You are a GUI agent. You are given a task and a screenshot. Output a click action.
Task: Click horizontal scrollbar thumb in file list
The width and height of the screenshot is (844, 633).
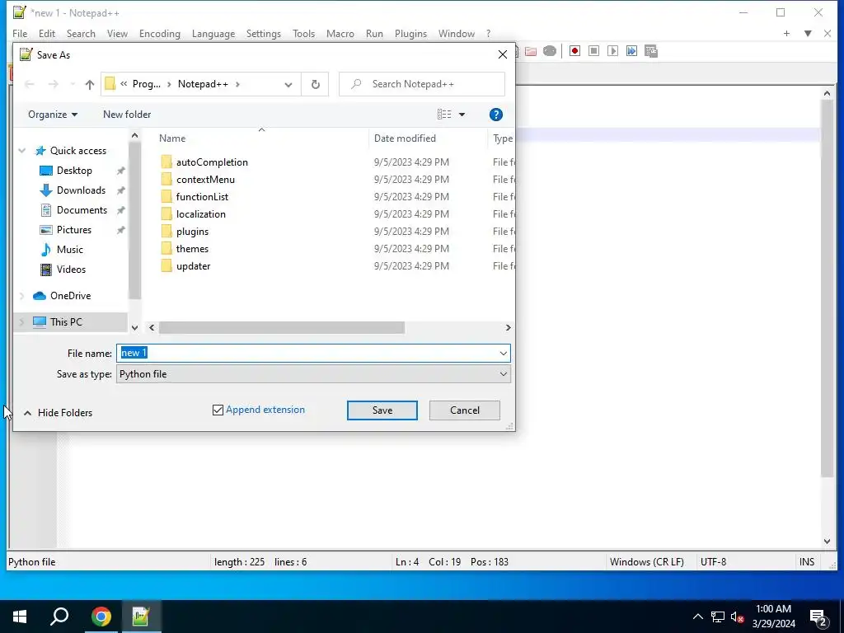point(282,328)
